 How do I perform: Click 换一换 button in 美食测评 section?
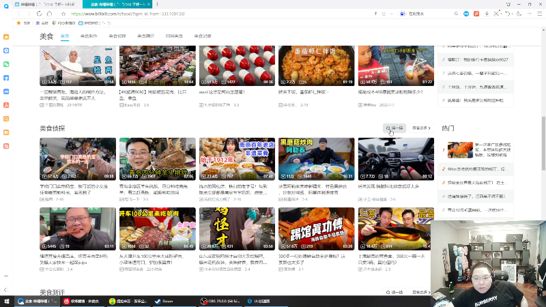coord(394,293)
